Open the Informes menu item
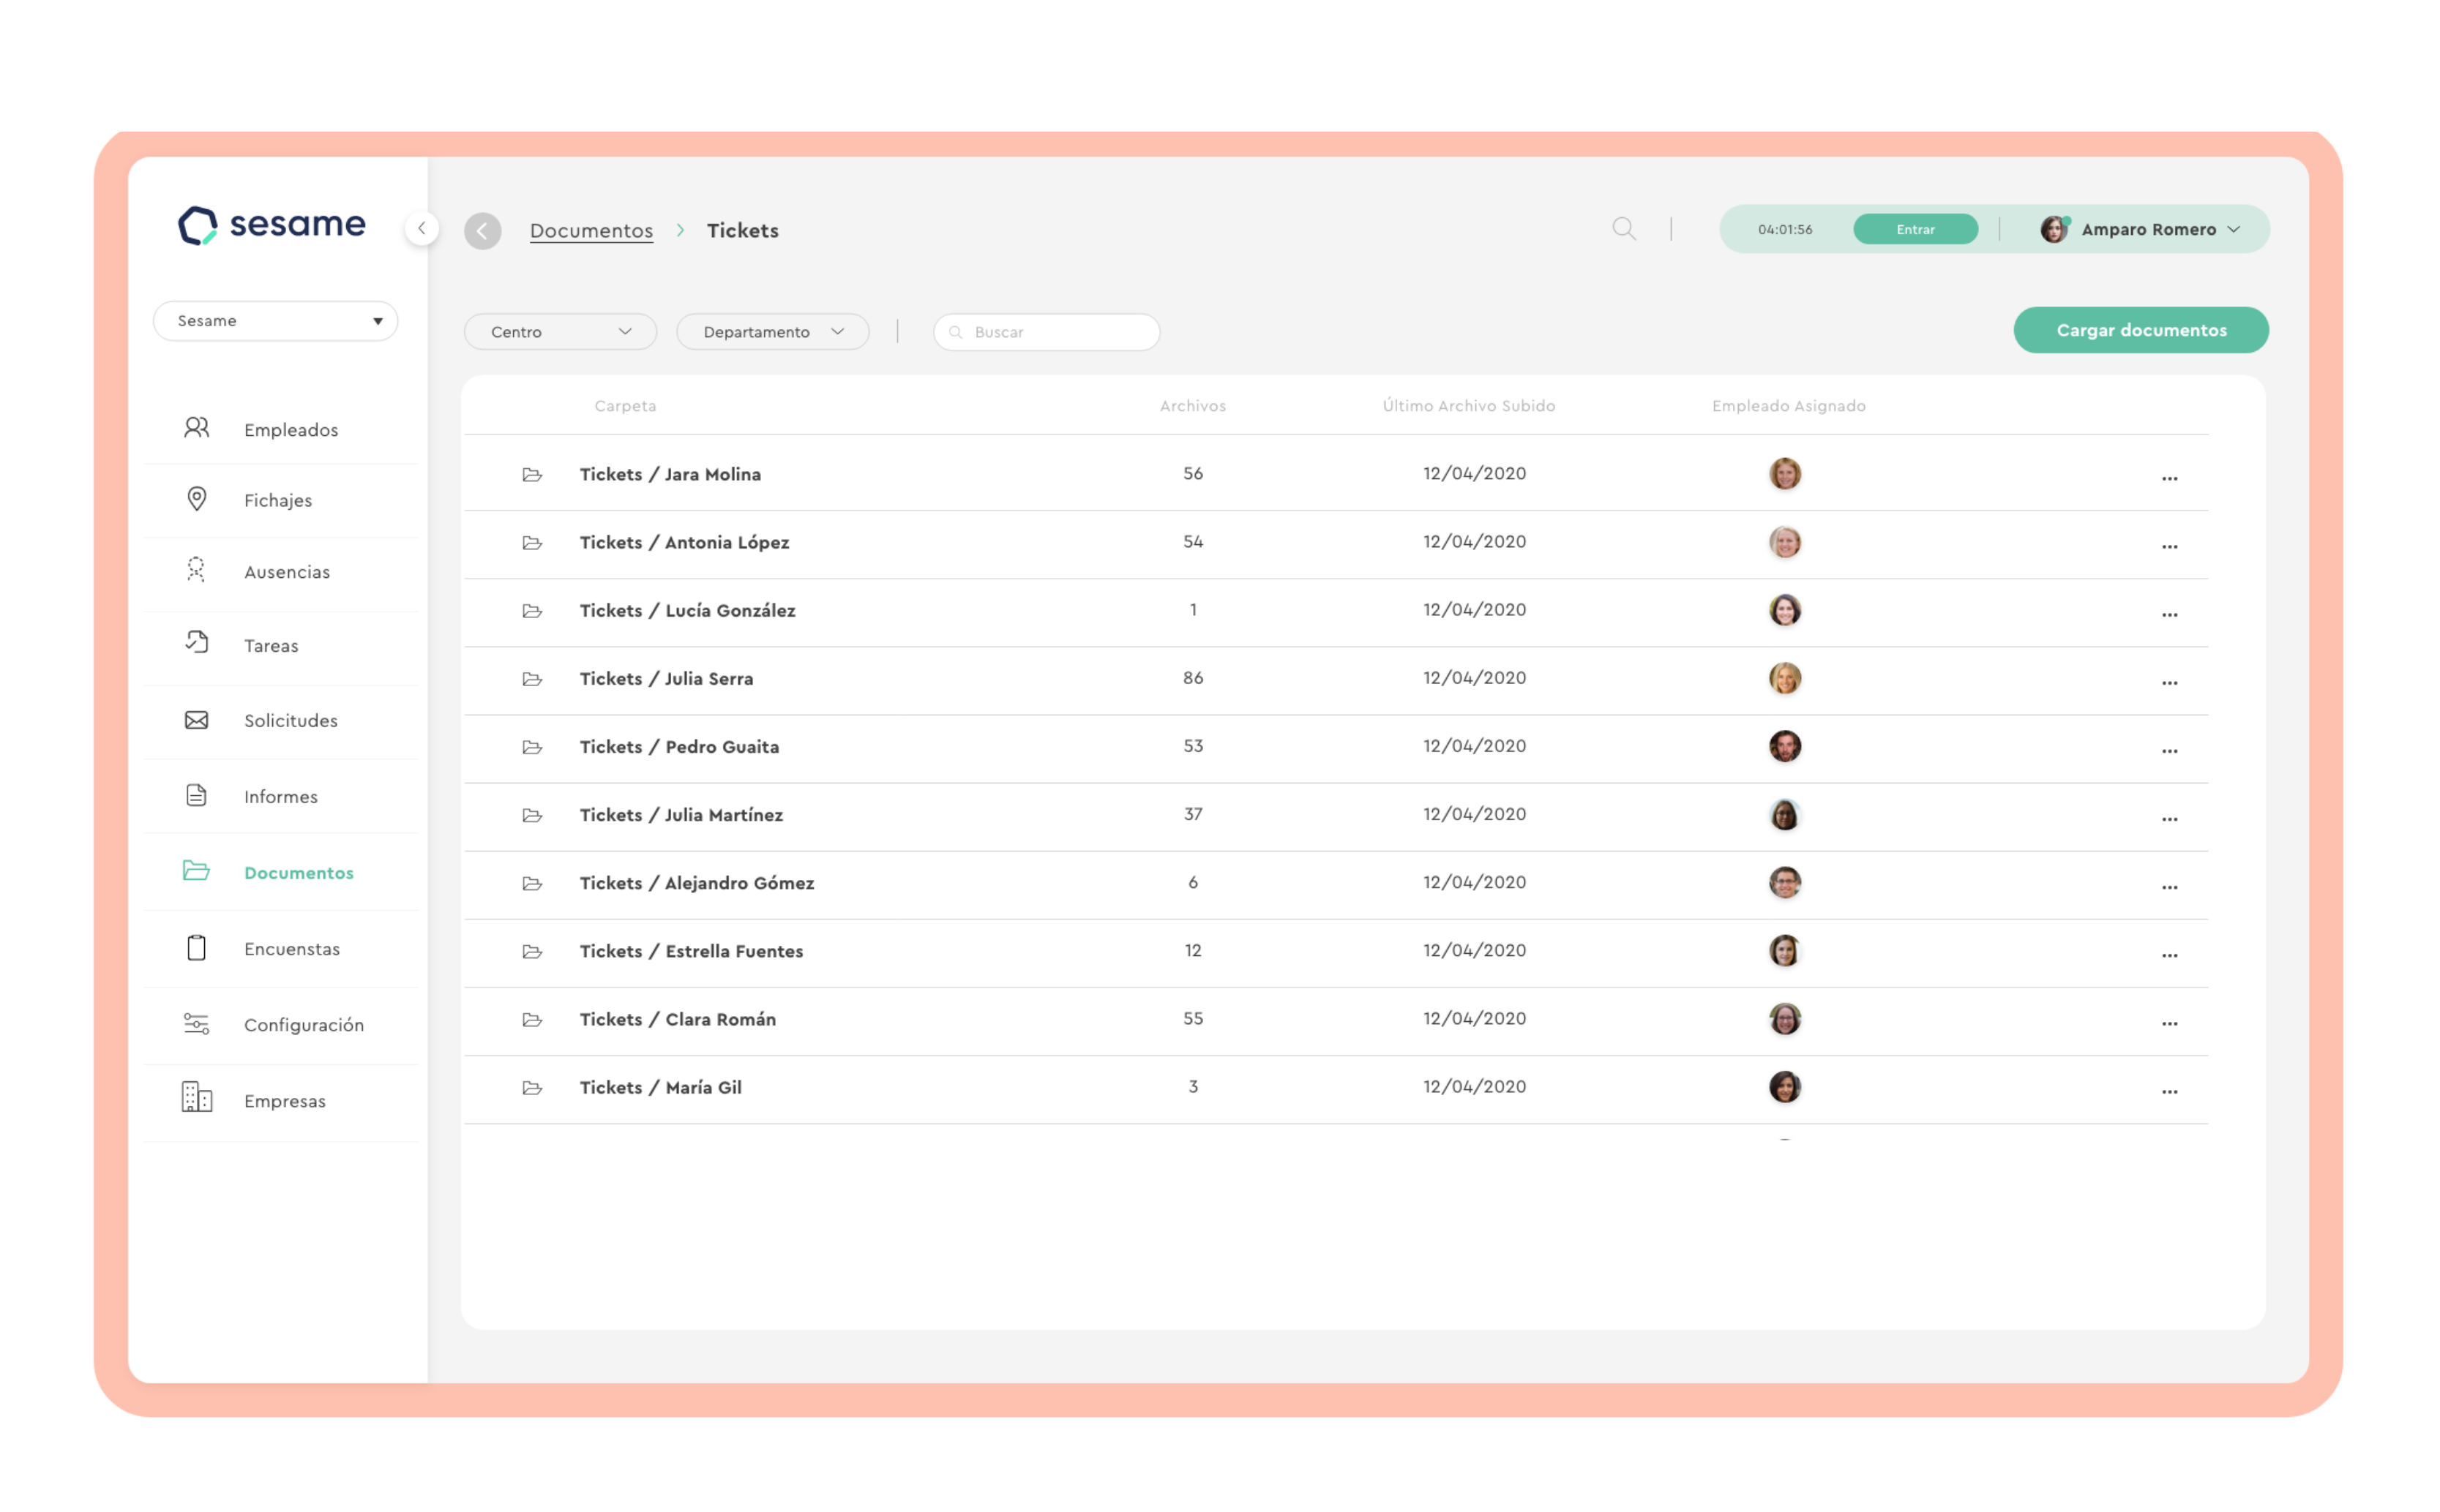Image resolution: width=2440 pixels, height=1512 pixels. tap(280, 797)
